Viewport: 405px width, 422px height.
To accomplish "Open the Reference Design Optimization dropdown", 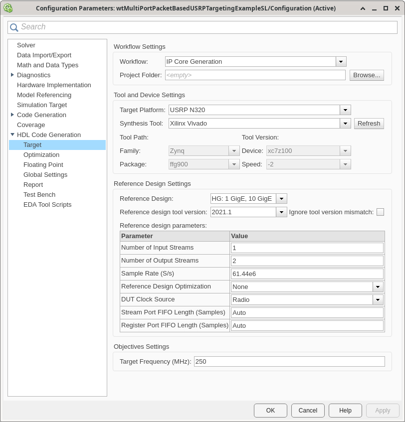I will (378, 286).
